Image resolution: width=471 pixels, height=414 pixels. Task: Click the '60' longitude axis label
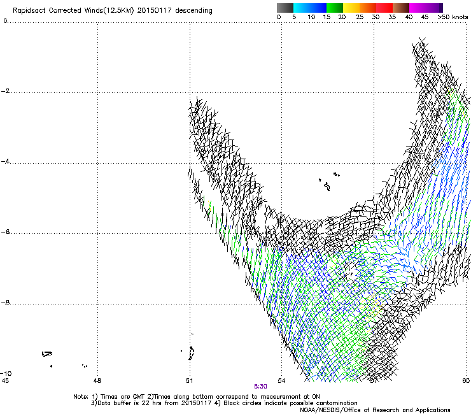466,381
